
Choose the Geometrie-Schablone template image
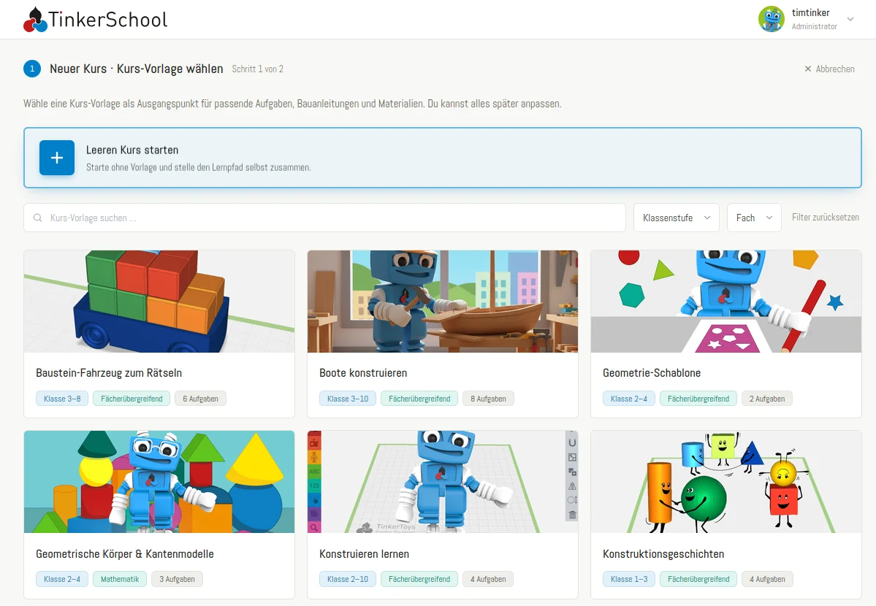point(725,302)
